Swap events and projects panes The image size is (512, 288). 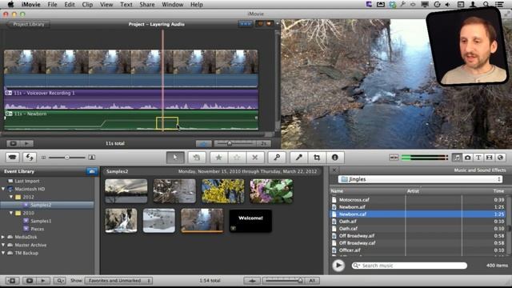click(x=30, y=158)
